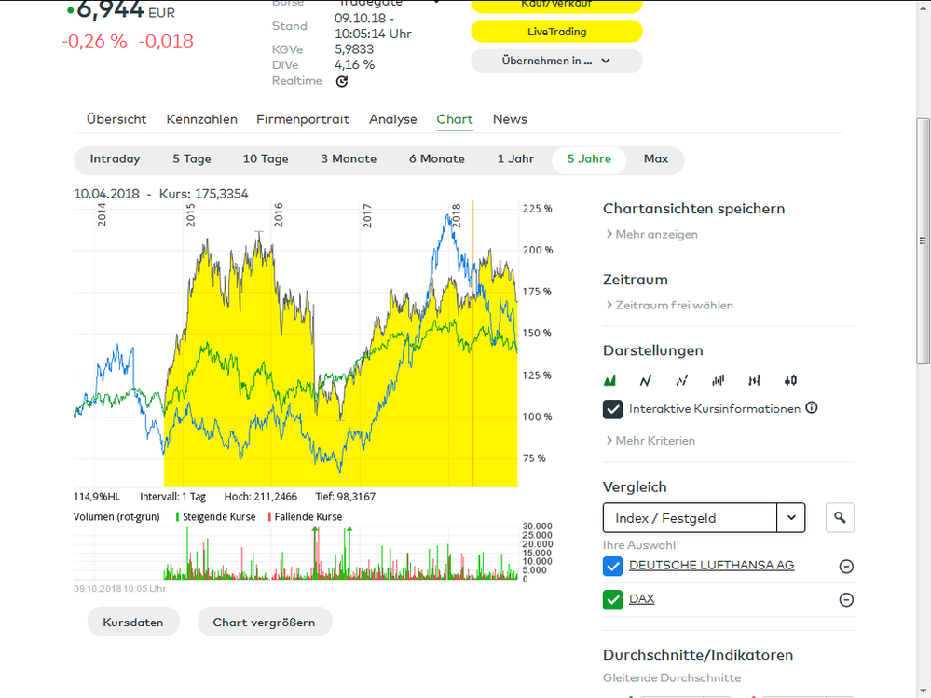The image size is (931, 698).
Task: Toggle the green DAX checkbox
Action: (x=612, y=599)
